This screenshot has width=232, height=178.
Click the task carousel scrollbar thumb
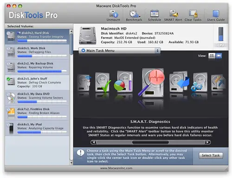click(150, 142)
